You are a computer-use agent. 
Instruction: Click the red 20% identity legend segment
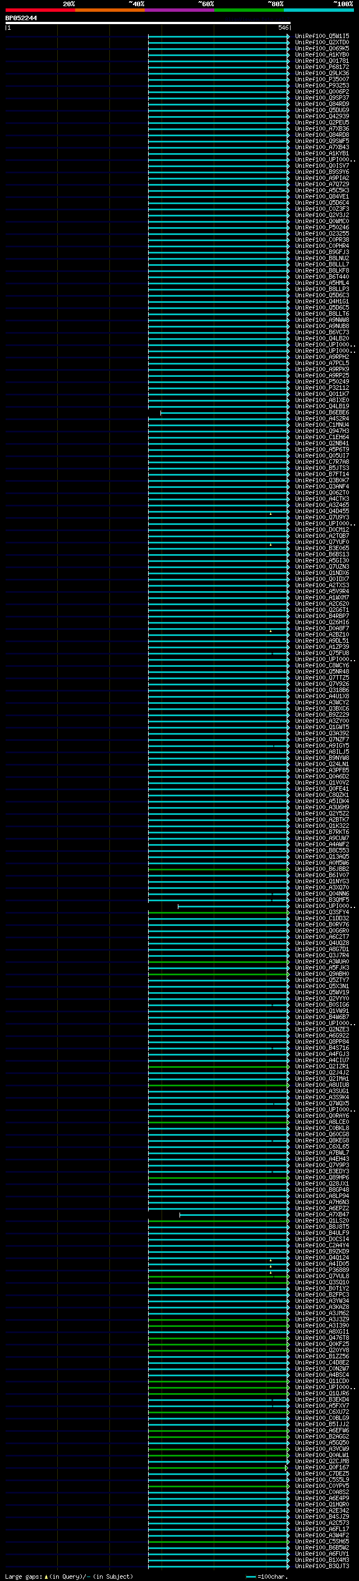point(40,10)
